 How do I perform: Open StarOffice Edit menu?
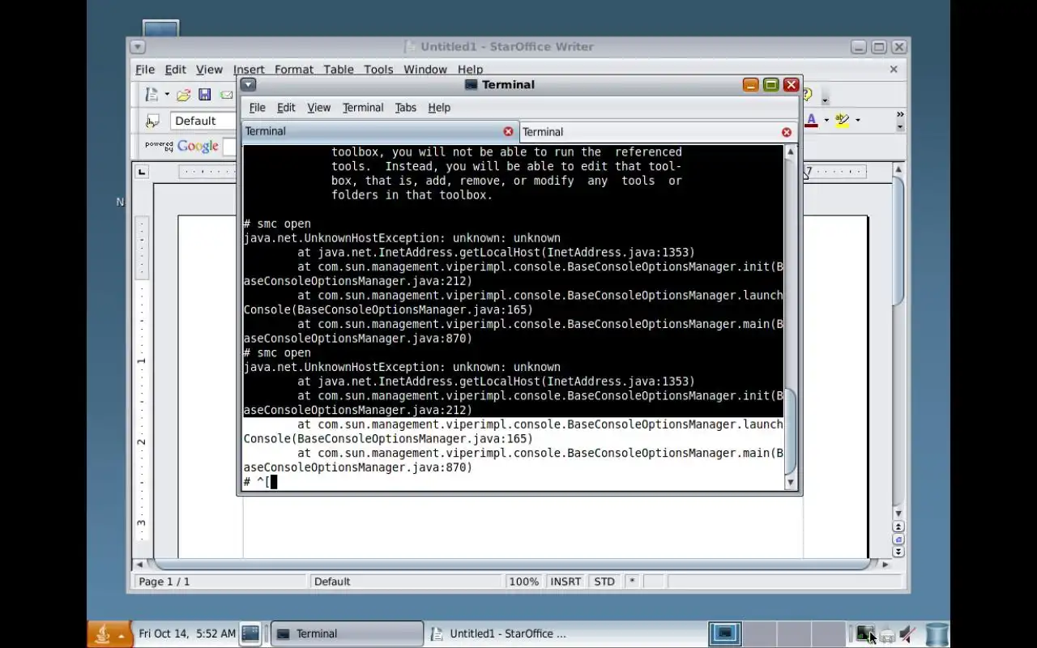pos(176,70)
